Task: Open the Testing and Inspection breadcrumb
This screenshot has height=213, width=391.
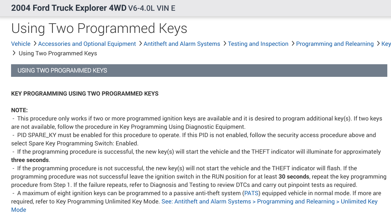Action: pyautogui.click(x=258, y=44)
